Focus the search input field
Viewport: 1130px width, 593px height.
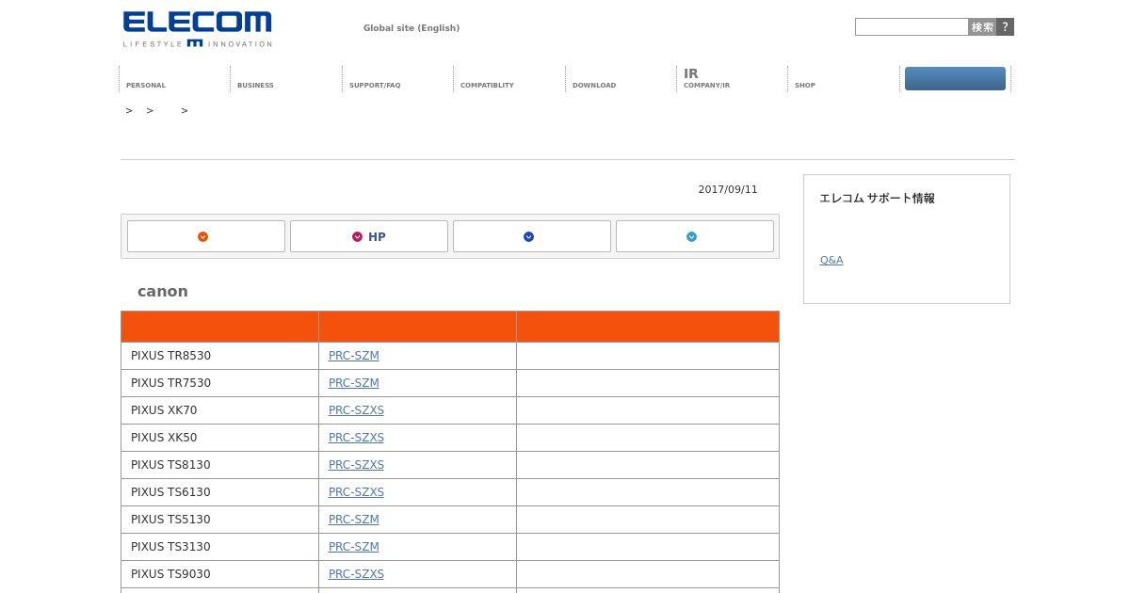(x=912, y=27)
